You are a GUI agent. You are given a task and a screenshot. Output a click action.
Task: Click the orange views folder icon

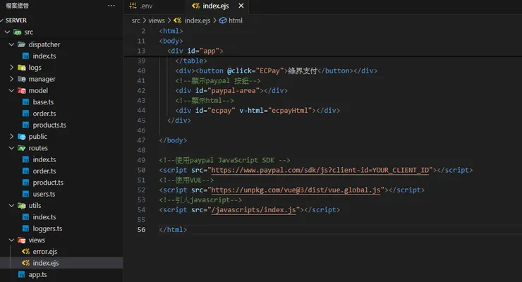click(x=21, y=240)
